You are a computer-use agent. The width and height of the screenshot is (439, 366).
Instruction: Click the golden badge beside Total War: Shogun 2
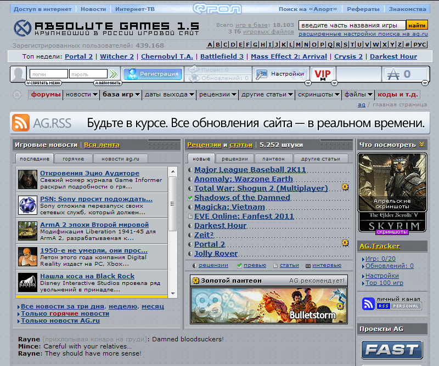345,187
